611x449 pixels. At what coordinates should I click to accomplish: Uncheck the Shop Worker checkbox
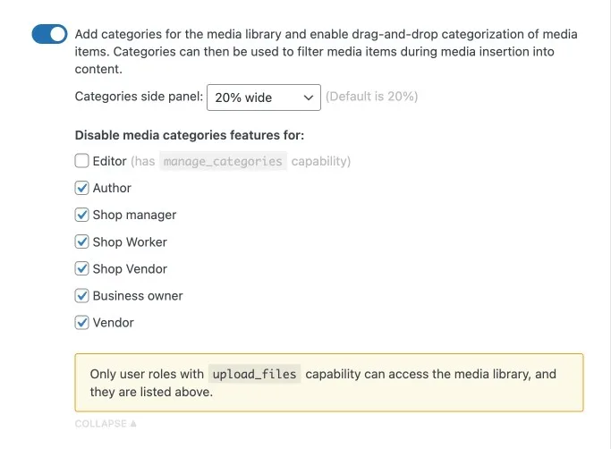click(82, 242)
